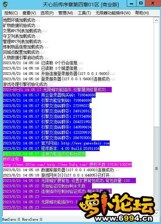This screenshot has height=224, width=161.
Task: Click the pink line with 授权天数:97636/100299
Action: click(x=67, y=165)
